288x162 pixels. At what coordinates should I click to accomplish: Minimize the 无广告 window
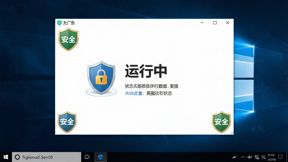202,23
